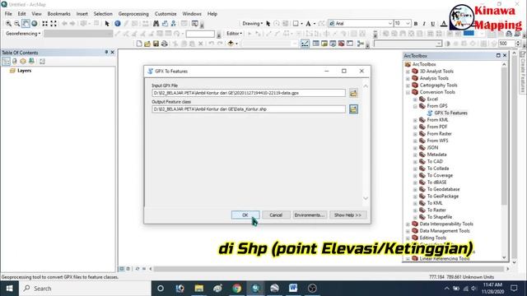Switch TOC to List By Source
Viewport: 527px width, 296px height.
pos(15,62)
